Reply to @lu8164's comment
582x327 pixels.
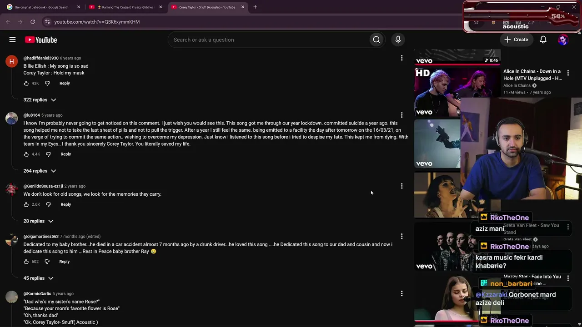(65, 154)
